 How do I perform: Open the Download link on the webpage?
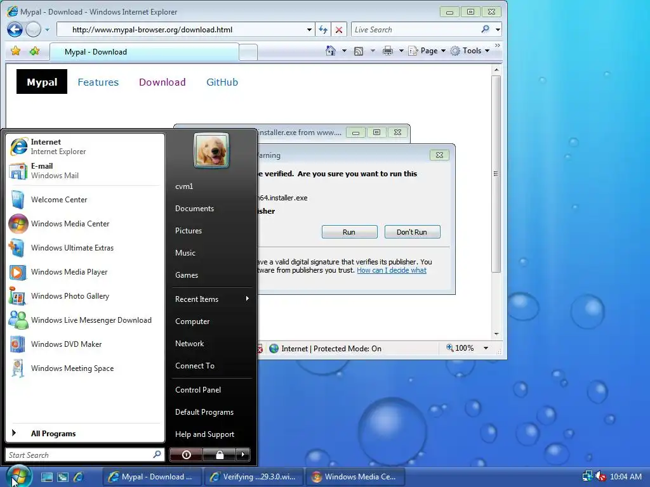tap(162, 82)
